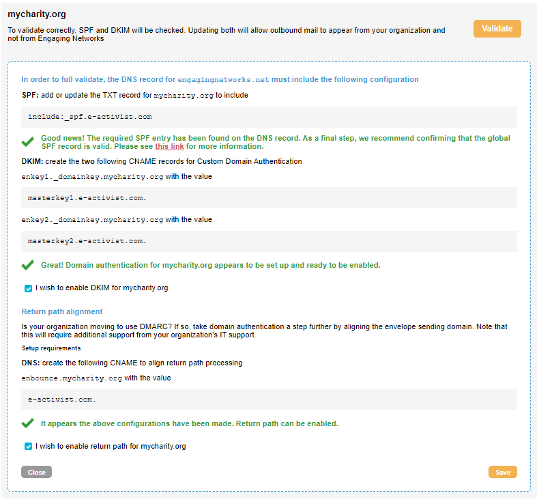The width and height of the screenshot is (539, 504).
Task: Click the gray Close button
Action: pyautogui.click(x=36, y=472)
